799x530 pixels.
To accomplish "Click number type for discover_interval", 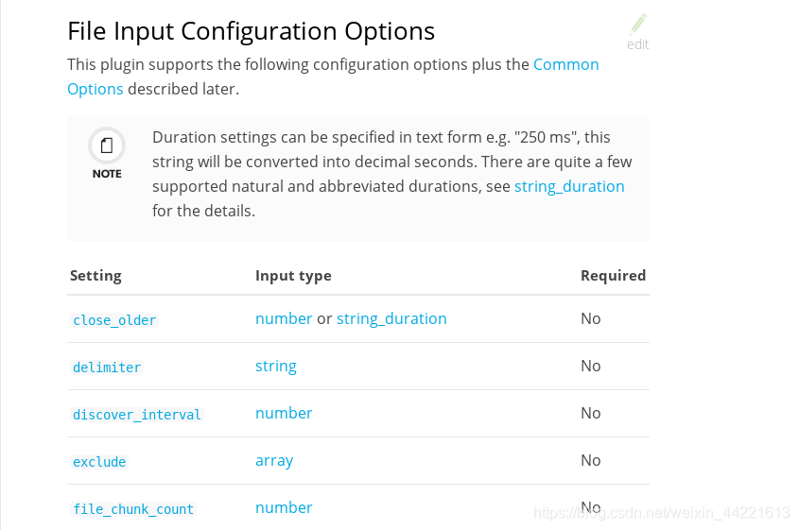I will [x=284, y=414].
